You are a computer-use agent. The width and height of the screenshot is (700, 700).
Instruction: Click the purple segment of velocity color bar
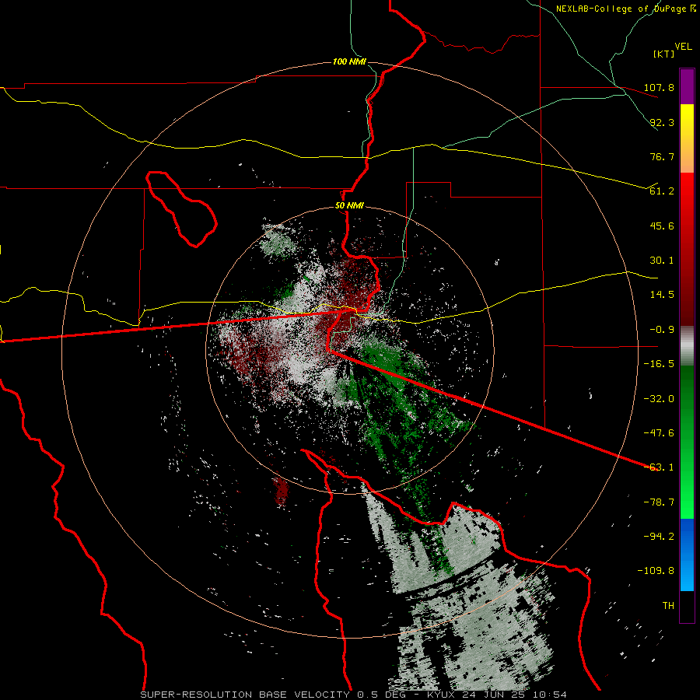687,86
